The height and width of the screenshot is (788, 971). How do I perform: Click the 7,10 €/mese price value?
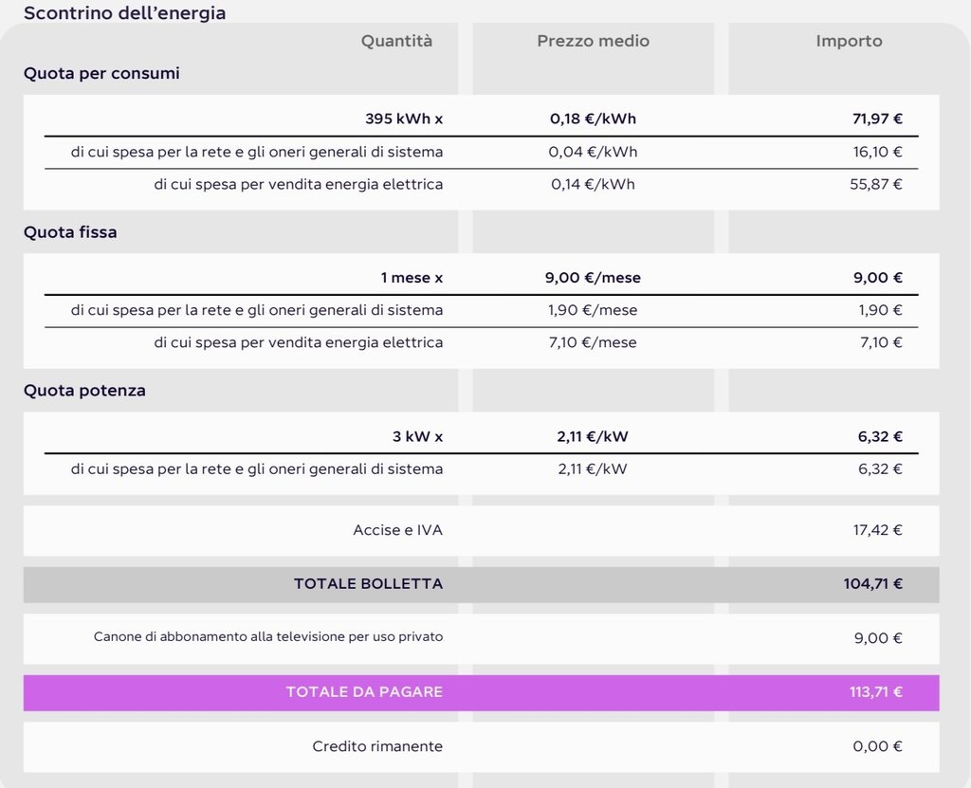[x=593, y=342]
